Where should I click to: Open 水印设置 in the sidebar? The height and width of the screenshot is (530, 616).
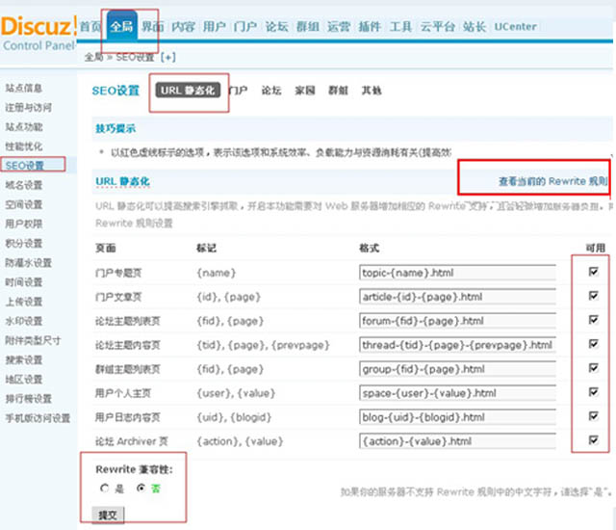23,321
